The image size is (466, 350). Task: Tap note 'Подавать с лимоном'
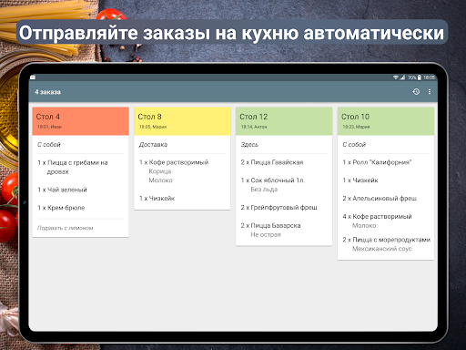point(66,228)
